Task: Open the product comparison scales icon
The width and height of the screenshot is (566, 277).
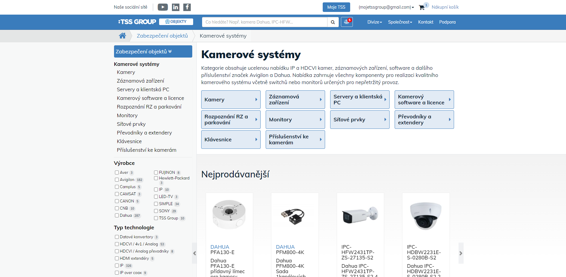Action: click(347, 22)
